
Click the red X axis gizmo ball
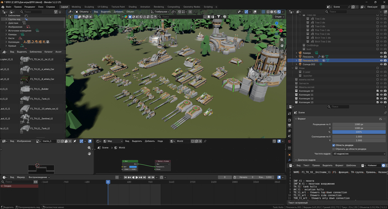point(281,30)
